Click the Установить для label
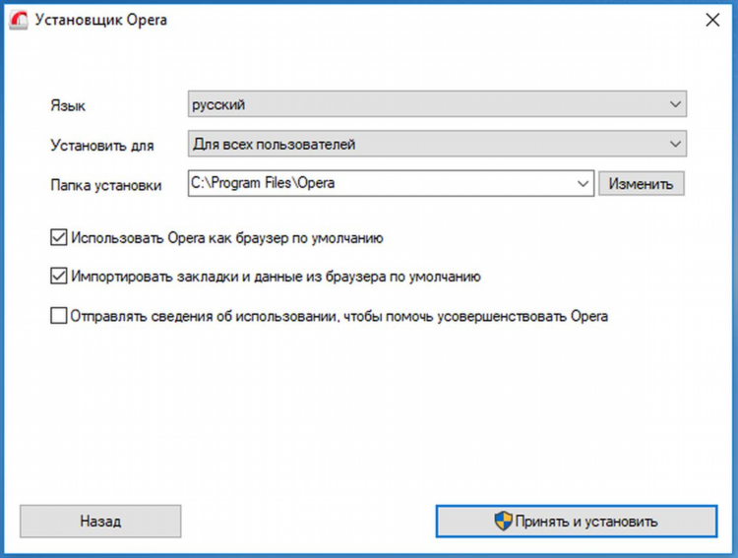738x558 pixels. (x=102, y=145)
